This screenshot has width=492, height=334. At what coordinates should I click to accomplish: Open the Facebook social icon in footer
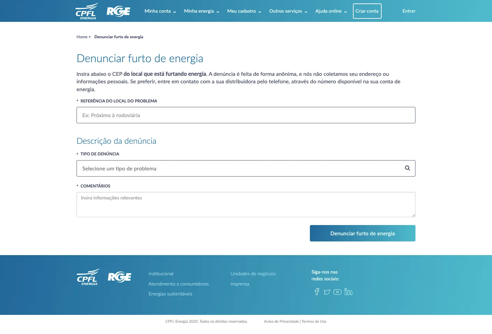pyautogui.click(x=317, y=292)
